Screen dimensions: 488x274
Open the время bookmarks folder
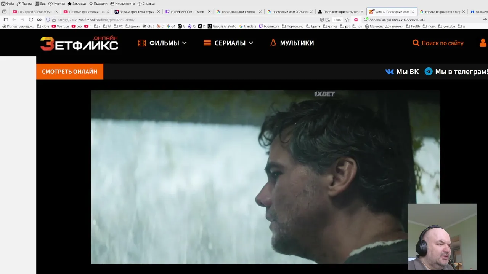133,27
